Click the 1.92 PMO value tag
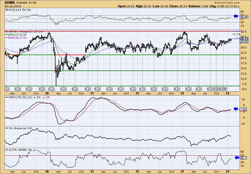 [x=243, y=109]
